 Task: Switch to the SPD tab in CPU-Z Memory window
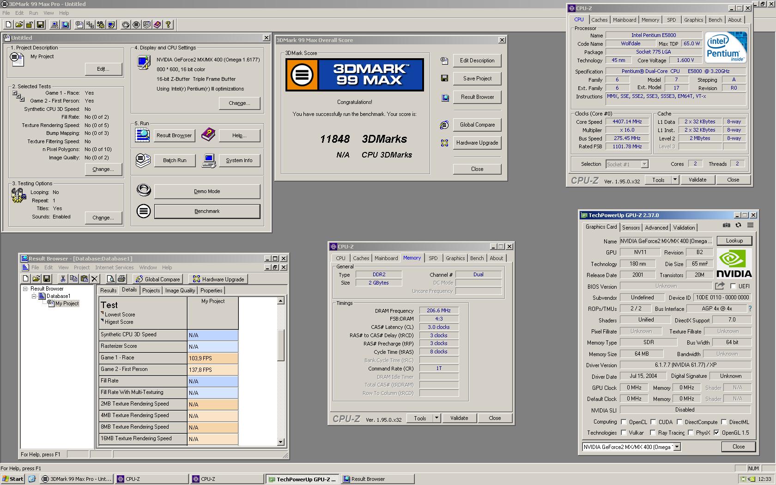[433, 258]
